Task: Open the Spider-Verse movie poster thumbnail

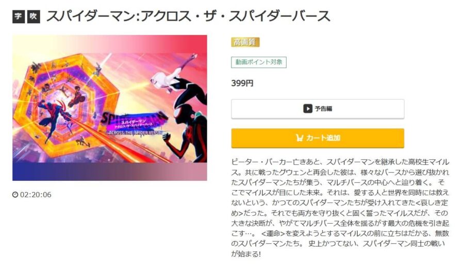Action: 110,108
